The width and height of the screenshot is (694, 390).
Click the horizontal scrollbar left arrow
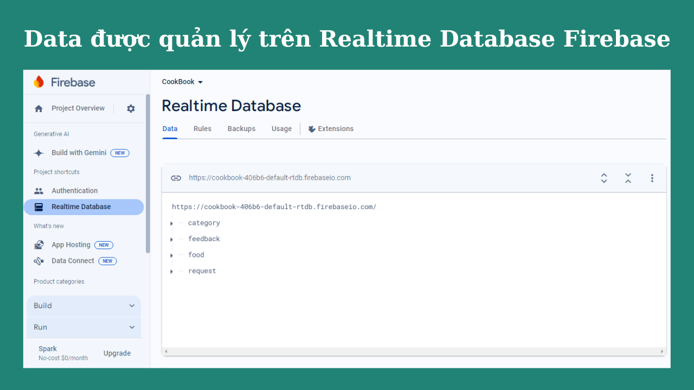(x=166, y=352)
